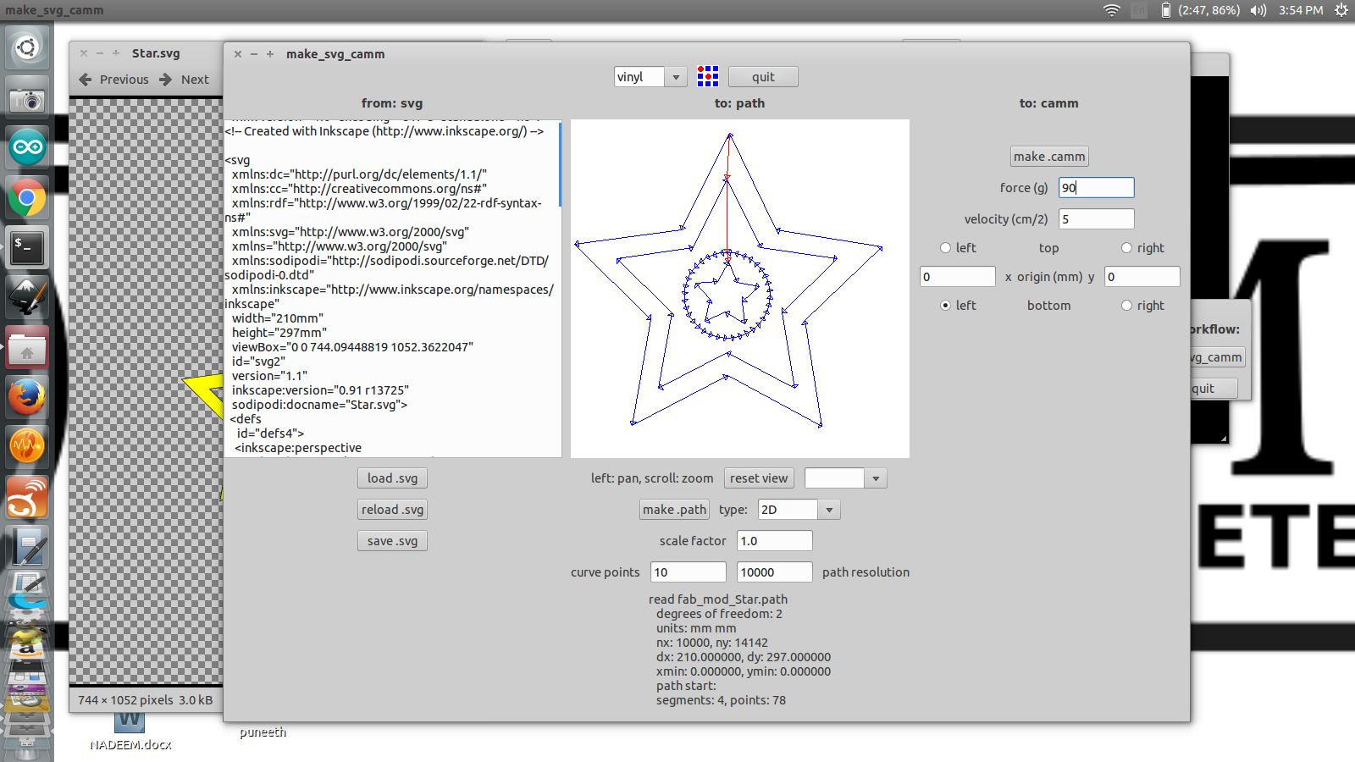Click the velocity input field
This screenshot has height=762, width=1355.
tap(1096, 219)
